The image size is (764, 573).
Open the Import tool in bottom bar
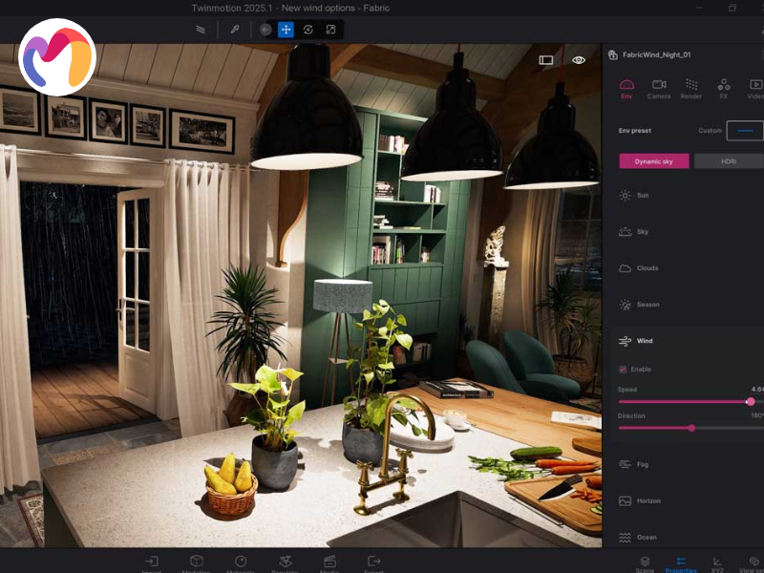tap(152, 562)
